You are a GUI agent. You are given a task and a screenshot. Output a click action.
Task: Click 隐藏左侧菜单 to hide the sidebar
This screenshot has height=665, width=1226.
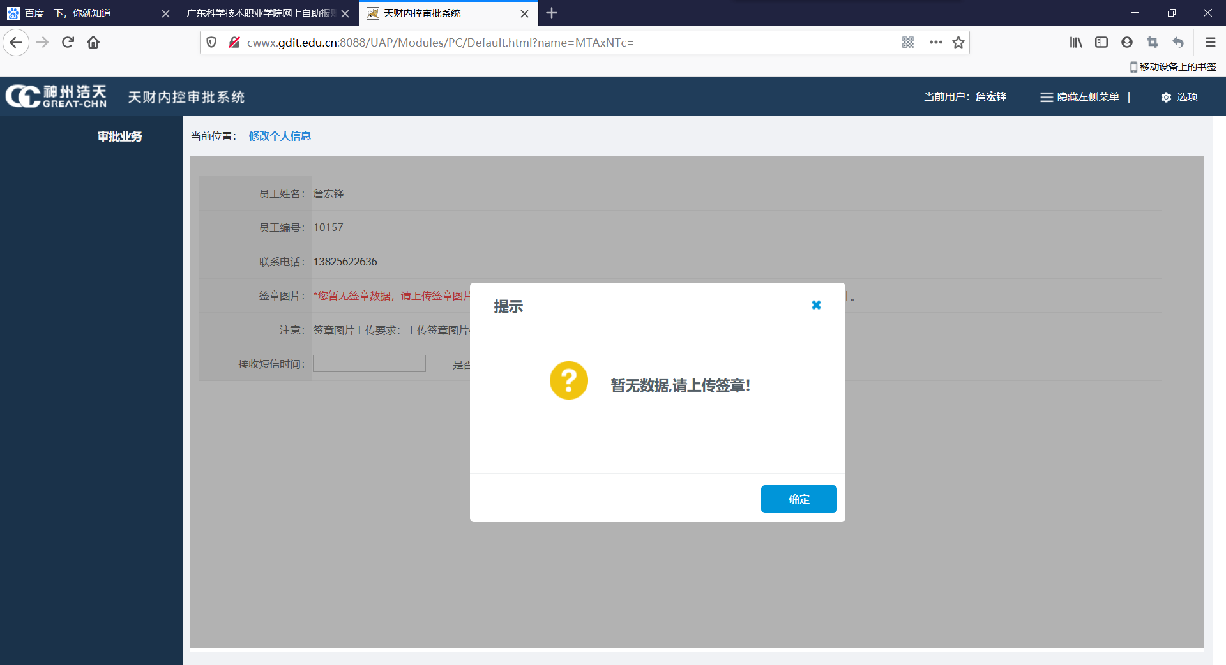pos(1080,97)
